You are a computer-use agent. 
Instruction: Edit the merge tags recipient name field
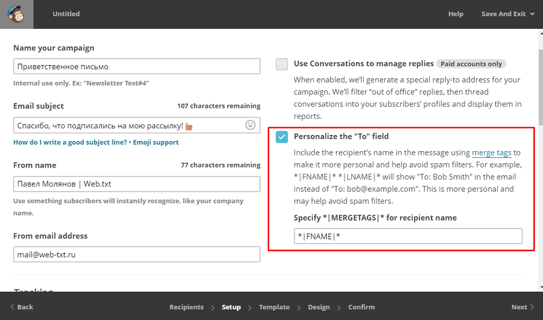[x=408, y=236]
